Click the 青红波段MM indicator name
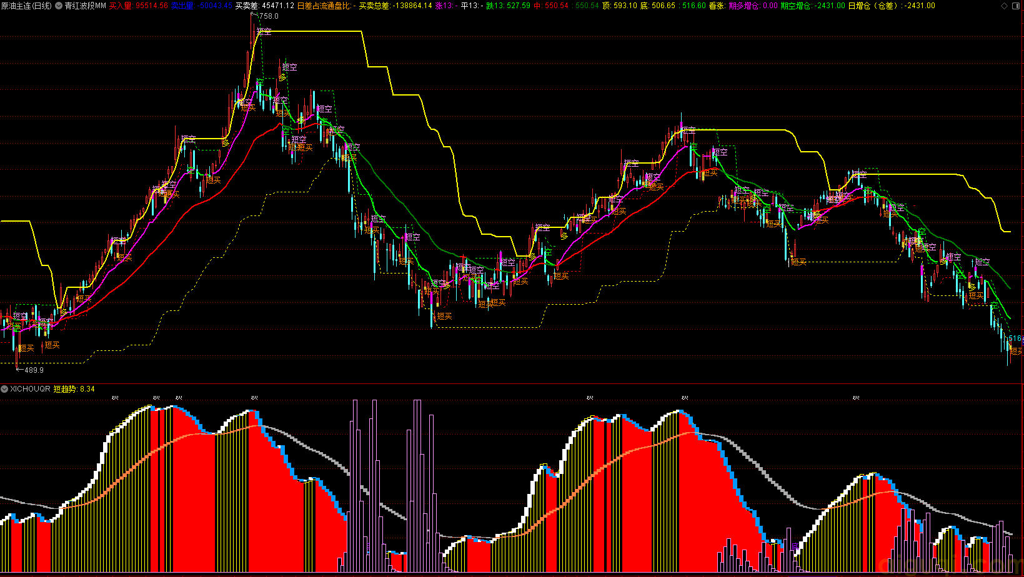The height and width of the screenshot is (577, 1024). pos(85,6)
